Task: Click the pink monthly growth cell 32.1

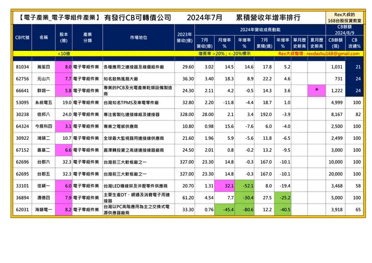Action: (224, 186)
